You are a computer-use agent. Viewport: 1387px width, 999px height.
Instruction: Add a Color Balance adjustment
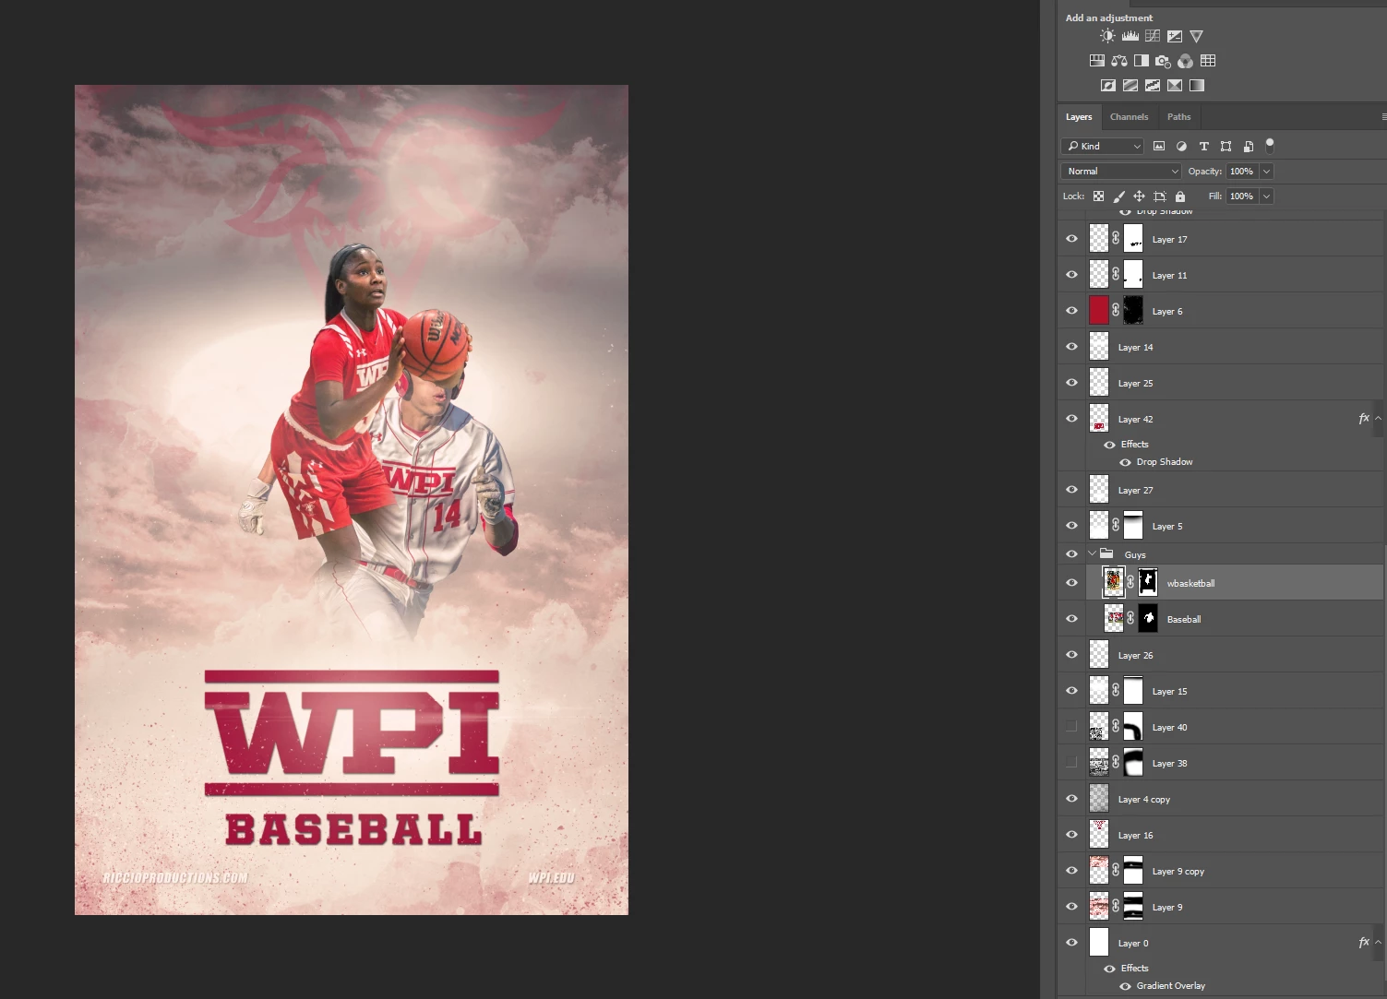1119,61
